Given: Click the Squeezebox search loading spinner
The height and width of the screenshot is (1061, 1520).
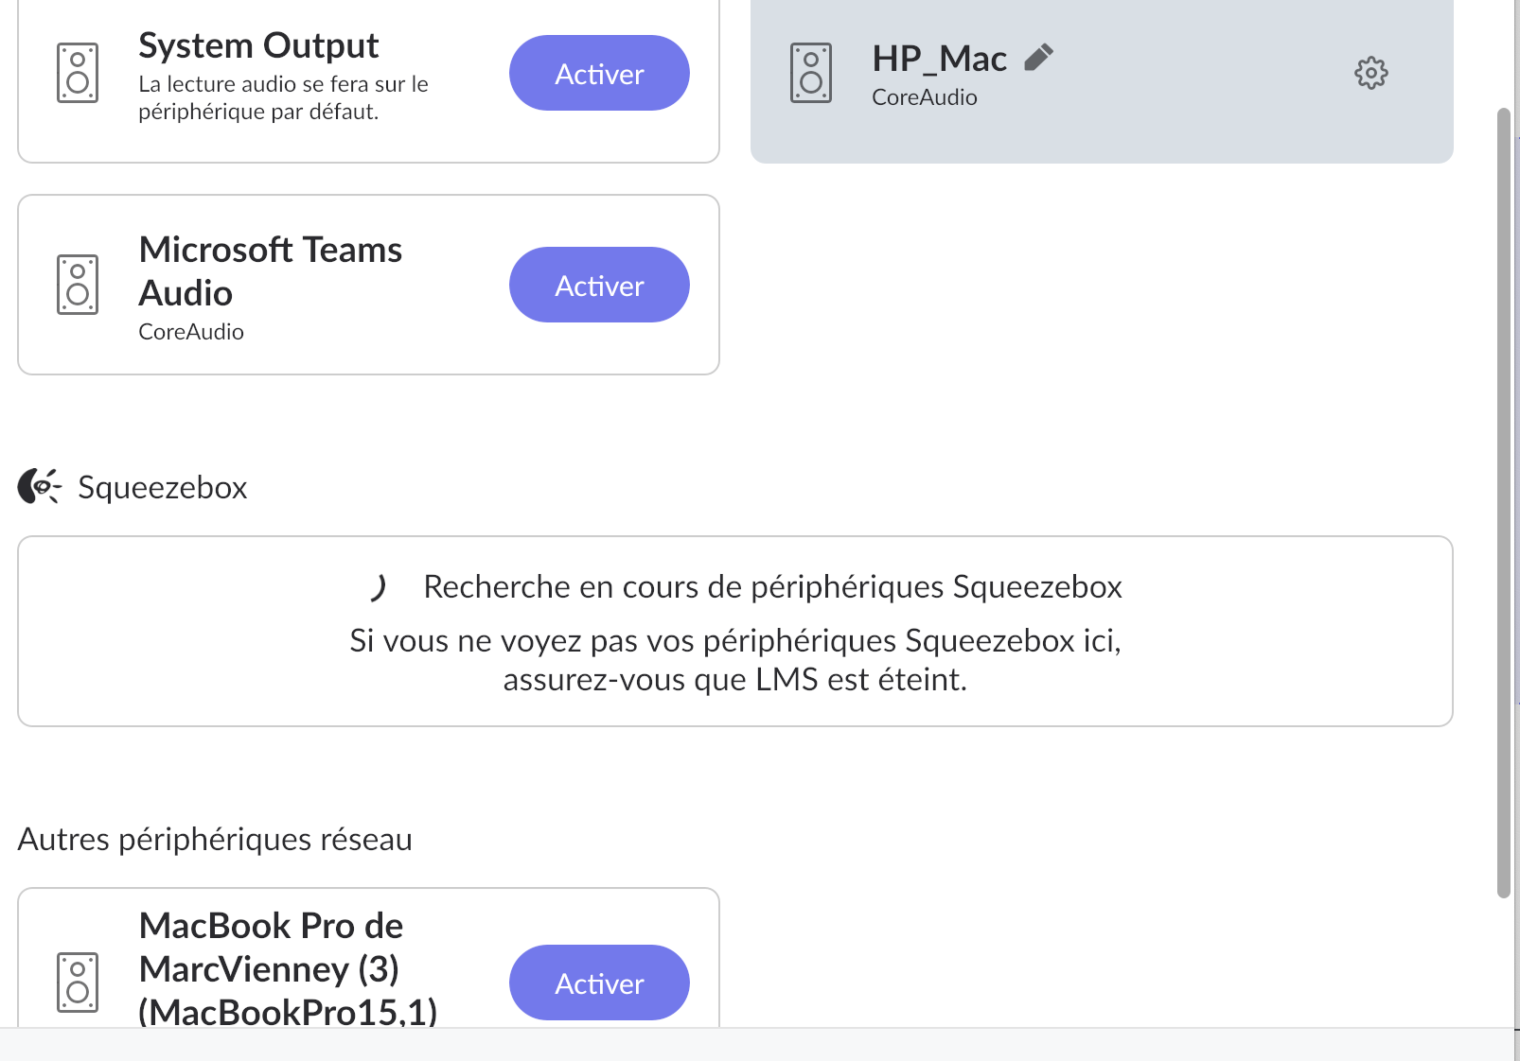Looking at the screenshot, I should pos(379,587).
